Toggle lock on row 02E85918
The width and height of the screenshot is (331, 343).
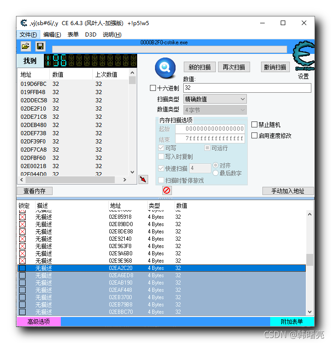pyautogui.click(x=22, y=217)
